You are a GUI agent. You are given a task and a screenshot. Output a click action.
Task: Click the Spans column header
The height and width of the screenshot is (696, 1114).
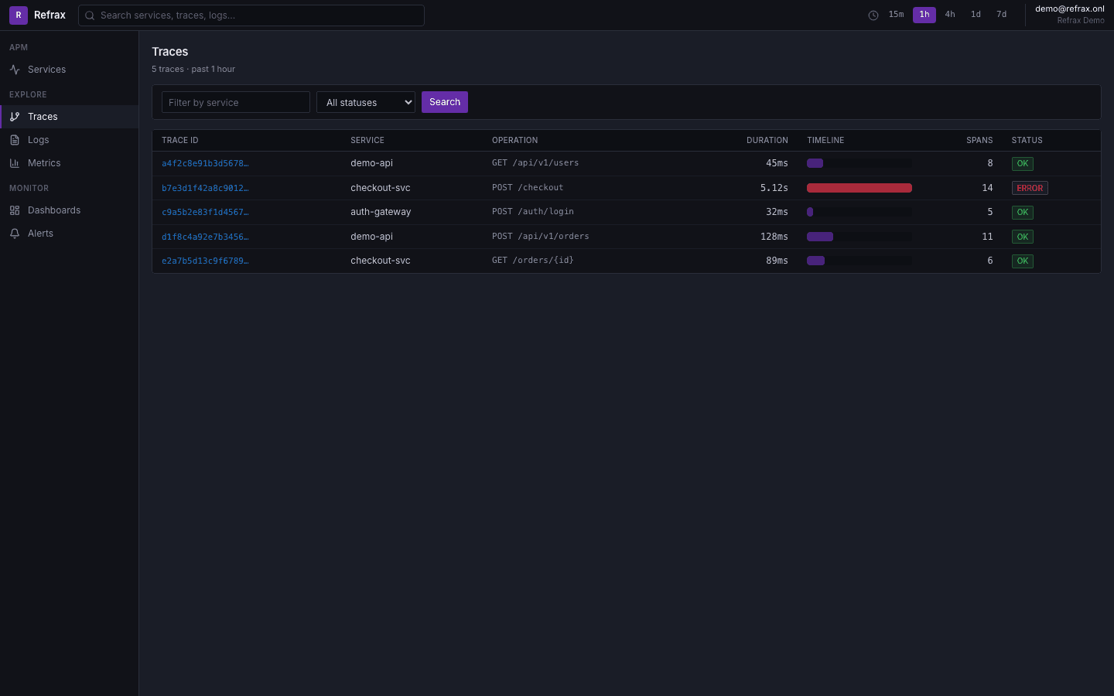pos(979,140)
